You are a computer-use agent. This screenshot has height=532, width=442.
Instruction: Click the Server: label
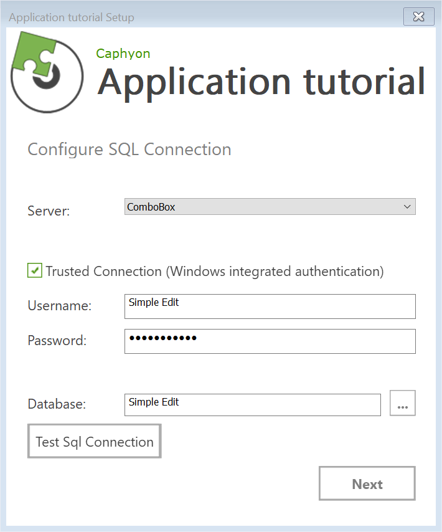49,211
